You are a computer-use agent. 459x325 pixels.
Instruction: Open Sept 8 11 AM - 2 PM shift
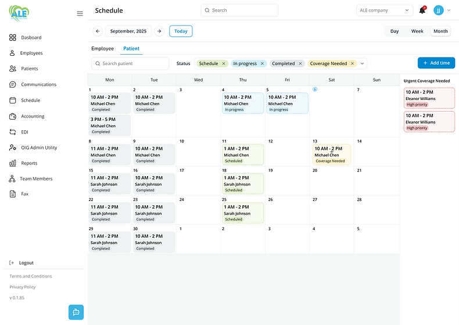110,154
